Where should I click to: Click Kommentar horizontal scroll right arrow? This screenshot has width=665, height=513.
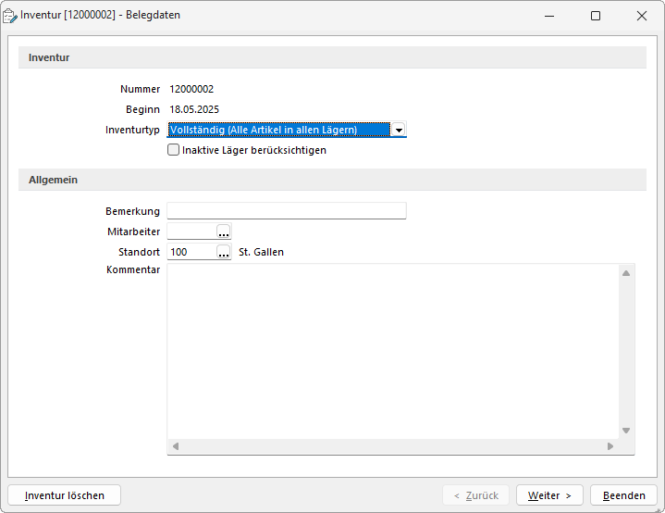[x=610, y=446]
